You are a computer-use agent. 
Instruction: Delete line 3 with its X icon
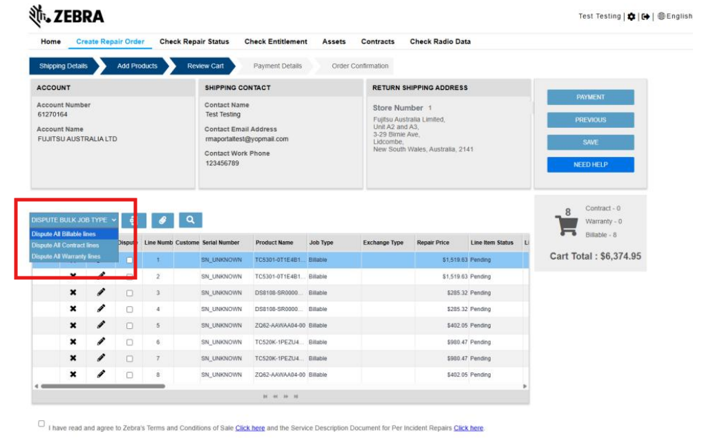(73, 292)
